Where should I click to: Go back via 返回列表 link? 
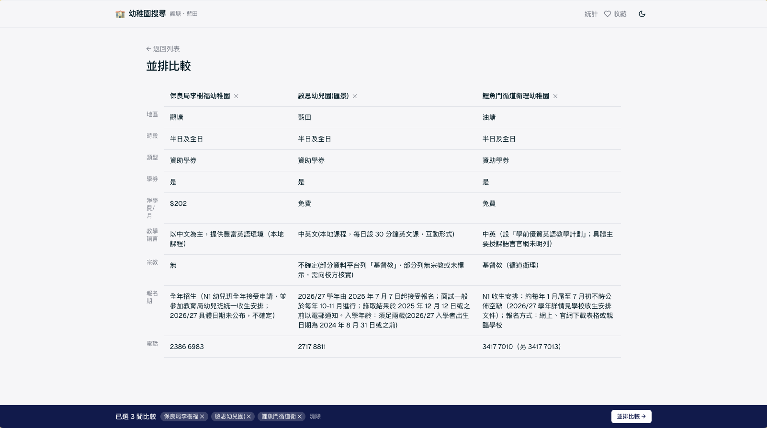(163, 49)
